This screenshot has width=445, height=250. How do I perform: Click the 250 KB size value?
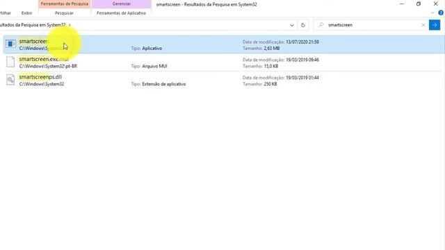(x=270, y=84)
